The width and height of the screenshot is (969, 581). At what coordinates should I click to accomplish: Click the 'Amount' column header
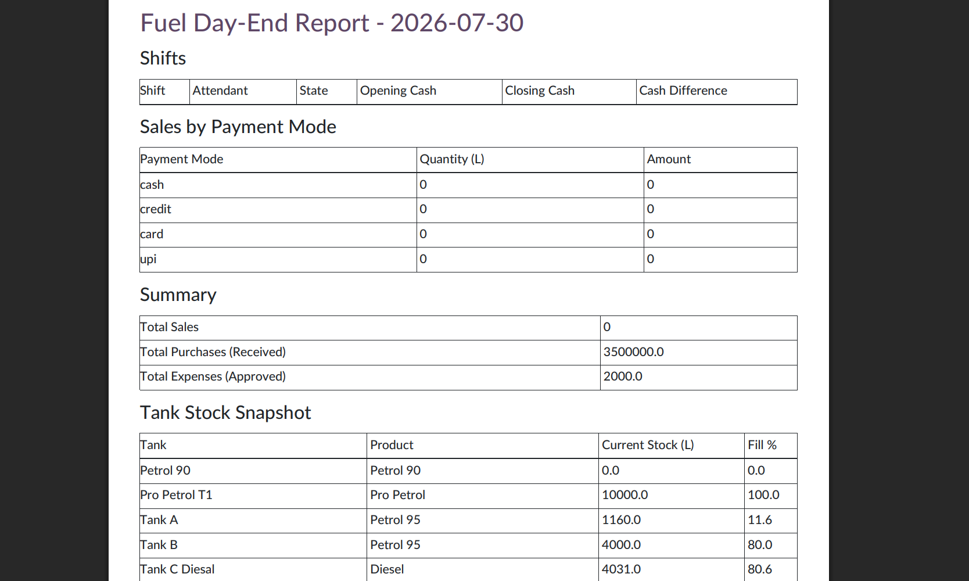(x=669, y=159)
